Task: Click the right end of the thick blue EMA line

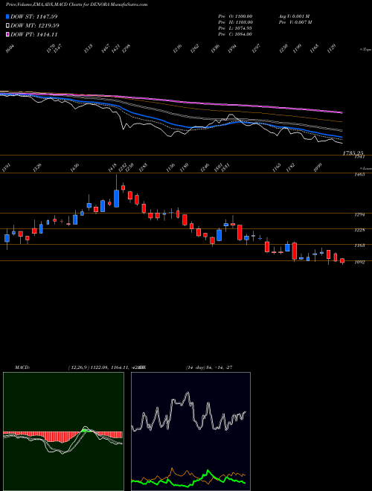Action: coord(341,137)
